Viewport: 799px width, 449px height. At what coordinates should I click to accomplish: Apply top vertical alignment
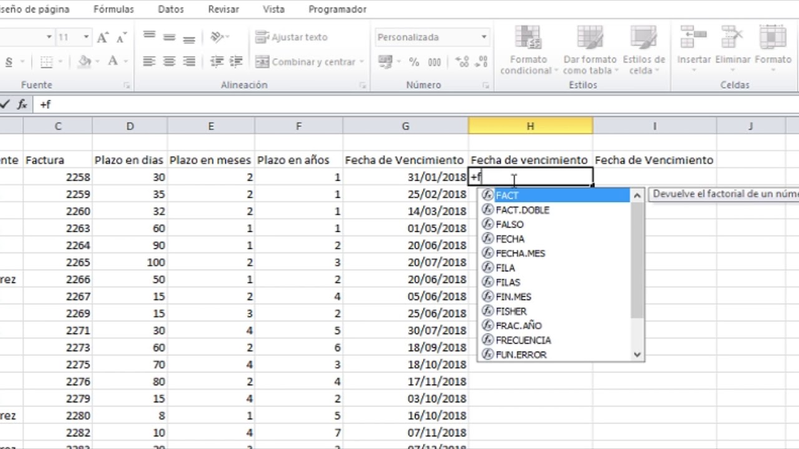pyautogui.click(x=149, y=37)
